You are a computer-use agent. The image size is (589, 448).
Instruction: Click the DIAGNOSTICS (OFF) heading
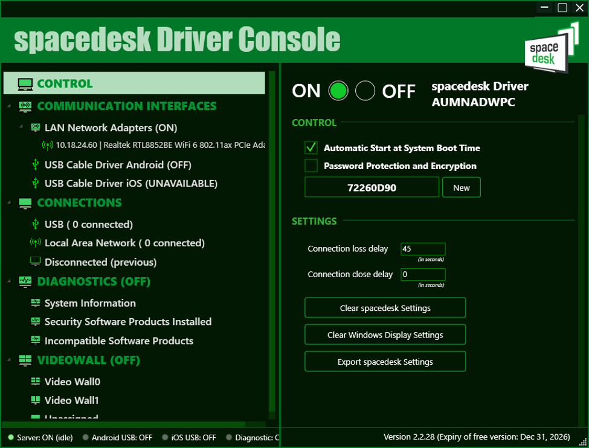pyautogui.click(x=94, y=281)
